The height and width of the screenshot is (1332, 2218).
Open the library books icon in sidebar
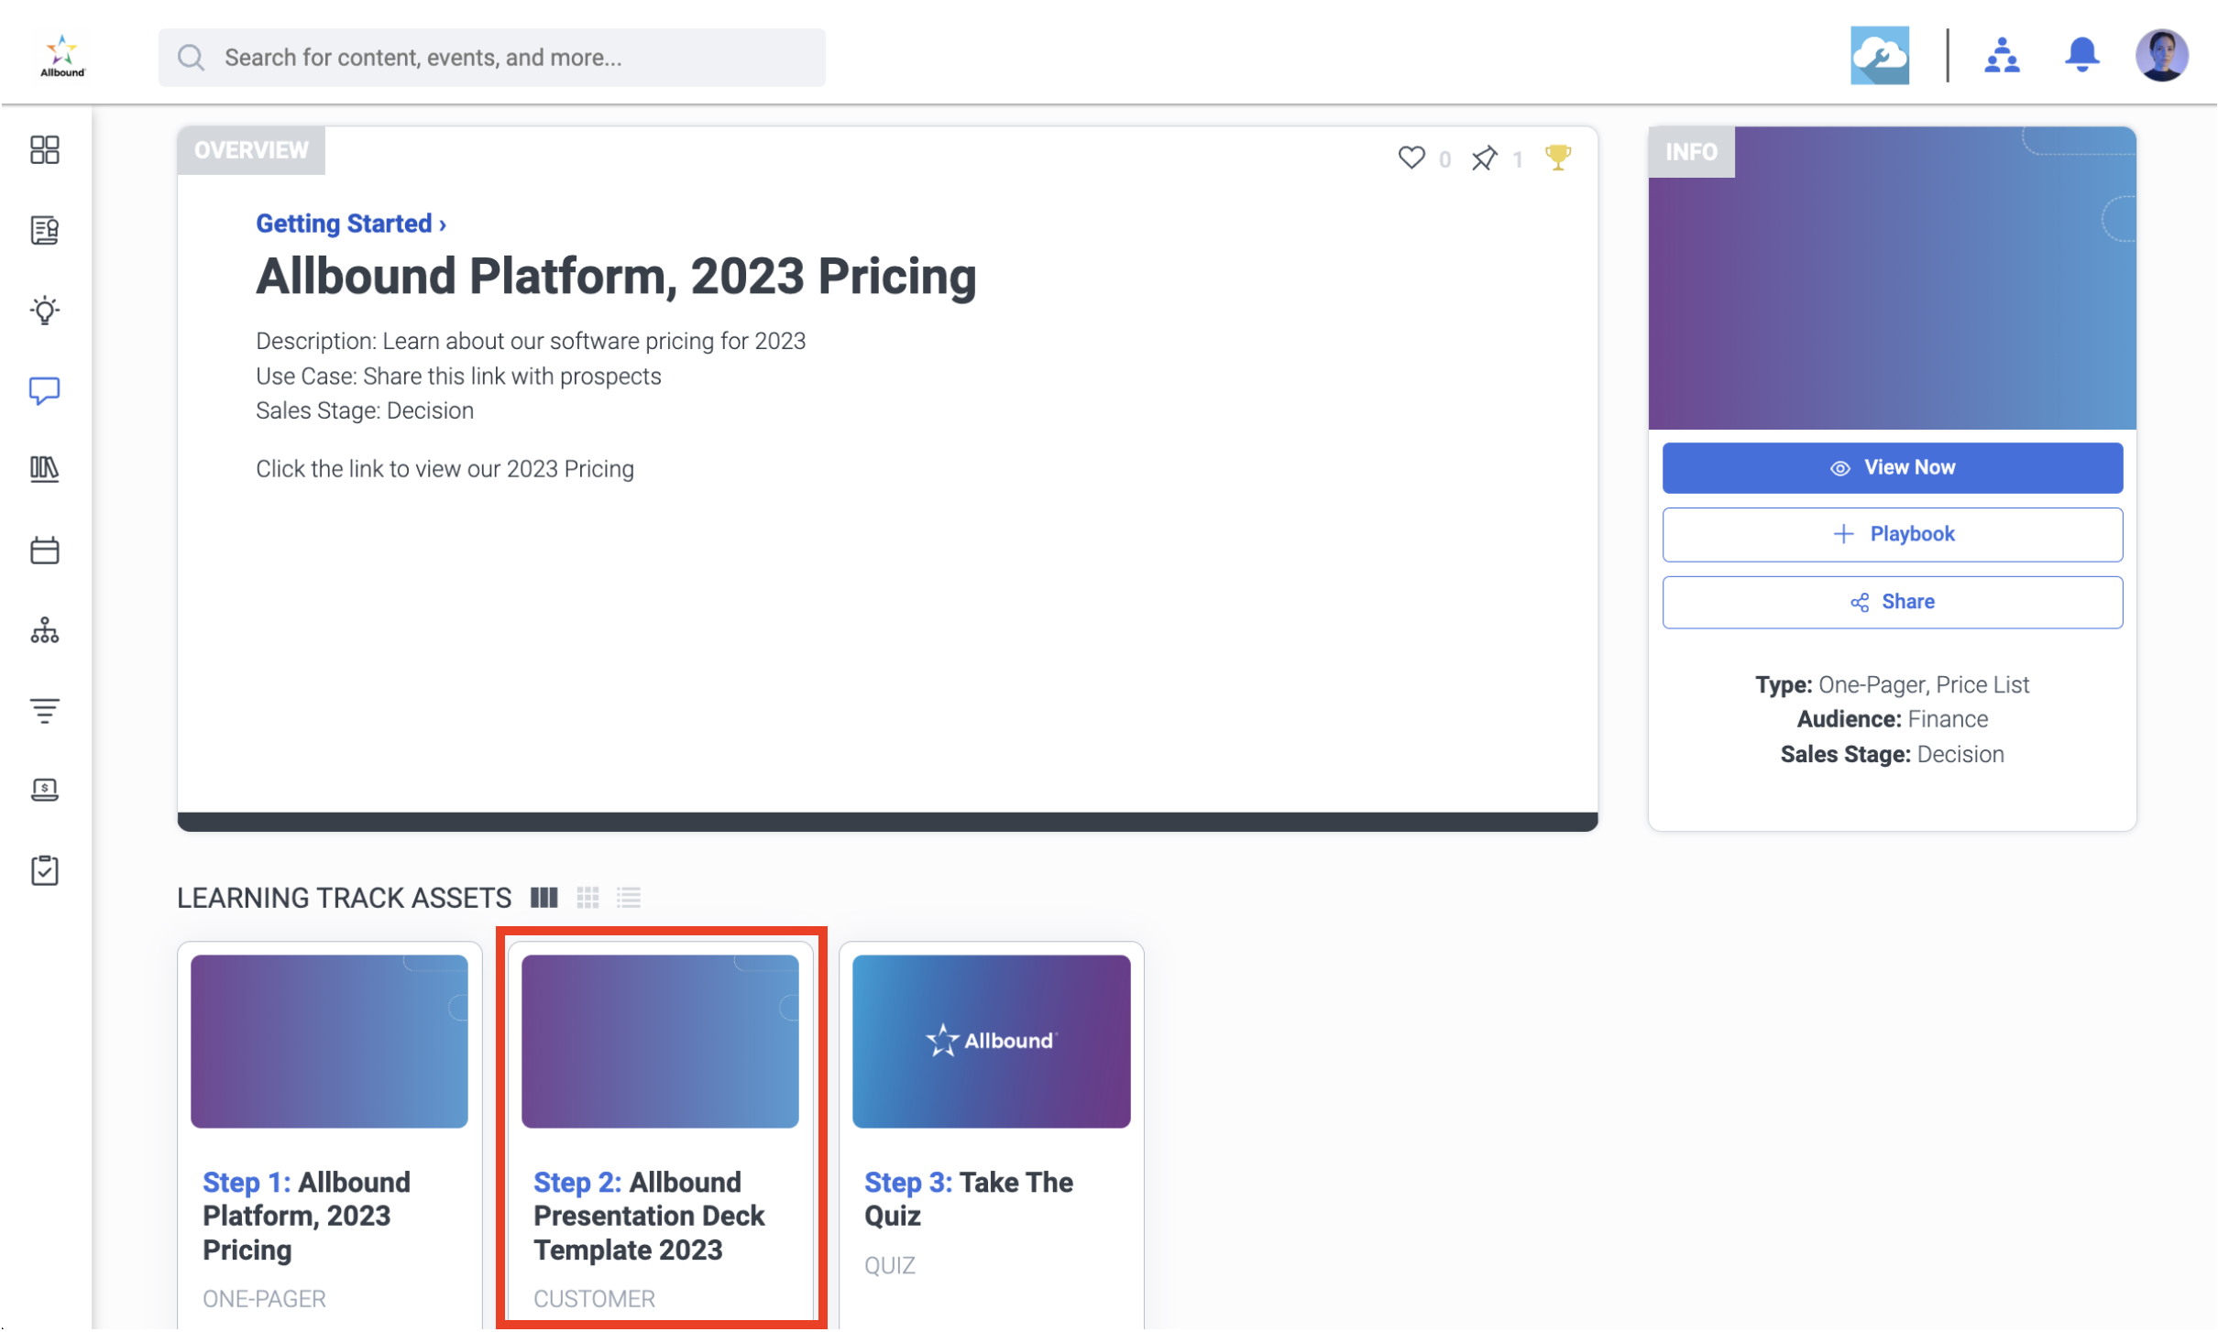click(x=45, y=470)
